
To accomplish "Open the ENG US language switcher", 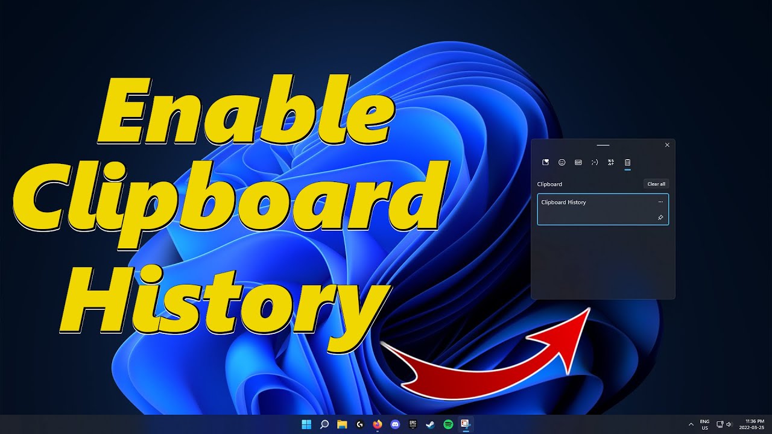I will (x=704, y=424).
